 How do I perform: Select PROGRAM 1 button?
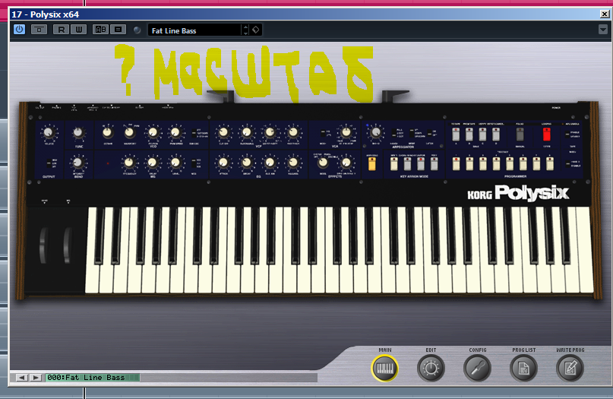click(x=456, y=163)
